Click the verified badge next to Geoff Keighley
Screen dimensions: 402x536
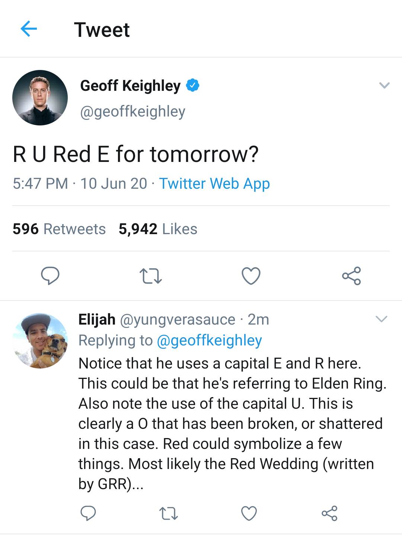click(x=192, y=86)
